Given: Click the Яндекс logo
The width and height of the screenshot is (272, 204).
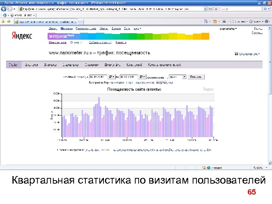Looking at the screenshot, I should 22,36.
